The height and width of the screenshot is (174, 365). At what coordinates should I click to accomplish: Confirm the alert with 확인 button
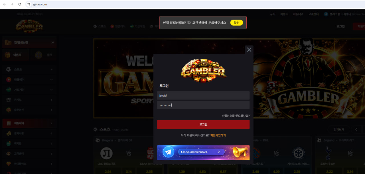(237, 23)
